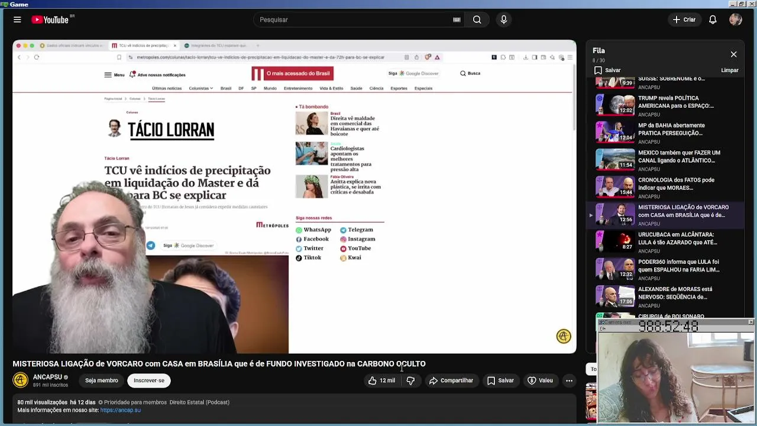Open the ANCAPSU channel avatar
The height and width of the screenshot is (426, 757).
[20, 380]
